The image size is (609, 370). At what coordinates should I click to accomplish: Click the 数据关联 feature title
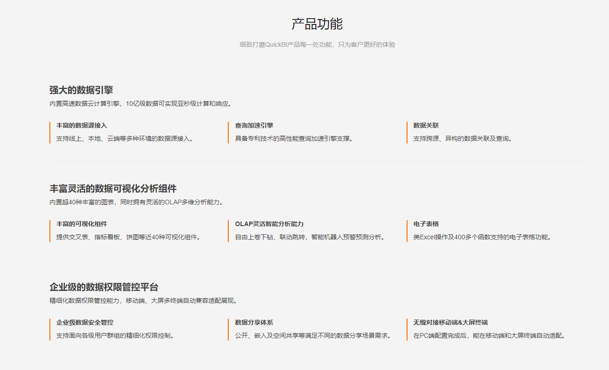pos(426,125)
